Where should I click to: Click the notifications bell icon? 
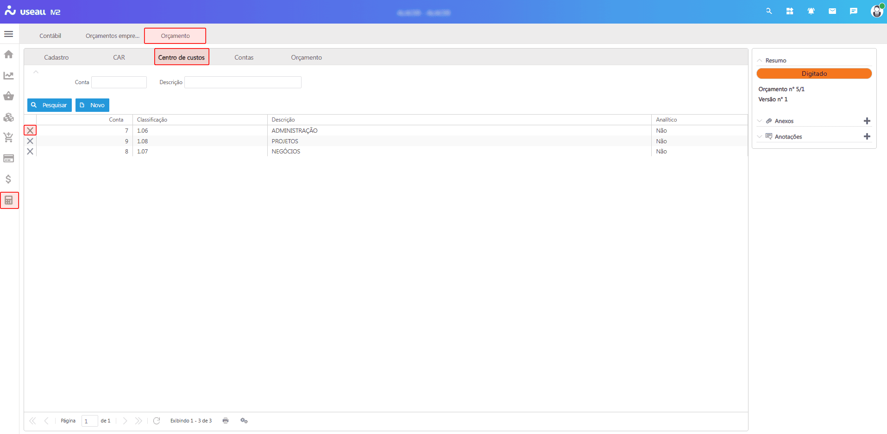[811, 11]
